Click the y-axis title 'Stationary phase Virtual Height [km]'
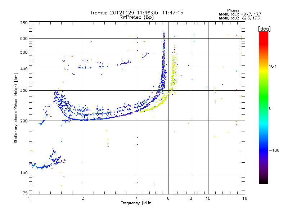This screenshot has height=216, width=288. (x=15, y=108)
